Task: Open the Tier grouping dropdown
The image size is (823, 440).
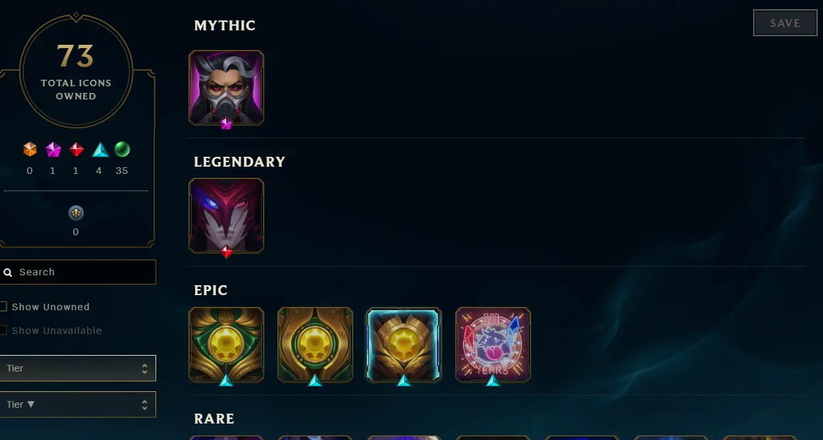Action: tap(77, 368)
